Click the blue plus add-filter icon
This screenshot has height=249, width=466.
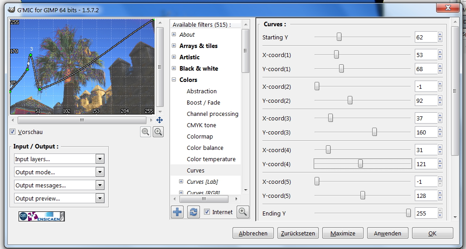point(177,212)
